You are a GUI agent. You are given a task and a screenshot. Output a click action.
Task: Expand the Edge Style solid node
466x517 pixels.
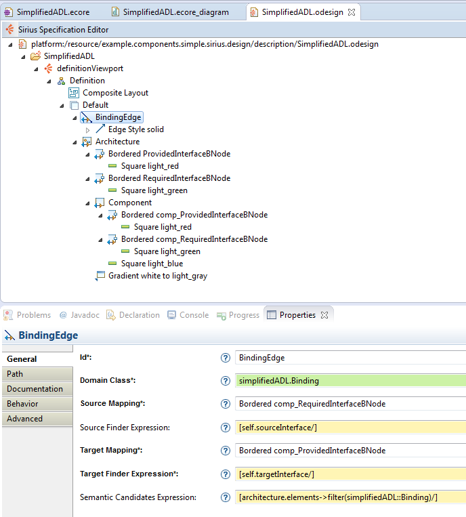click(87, 129)
